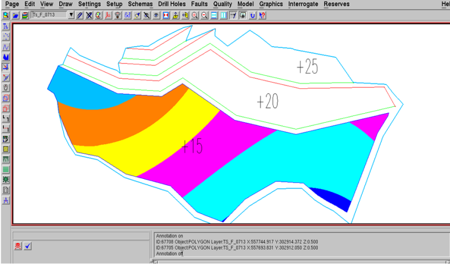The image size is (450, 264).
Task: Open the Schemas menu
Action: pyautogui.click(x=140, y=4)
